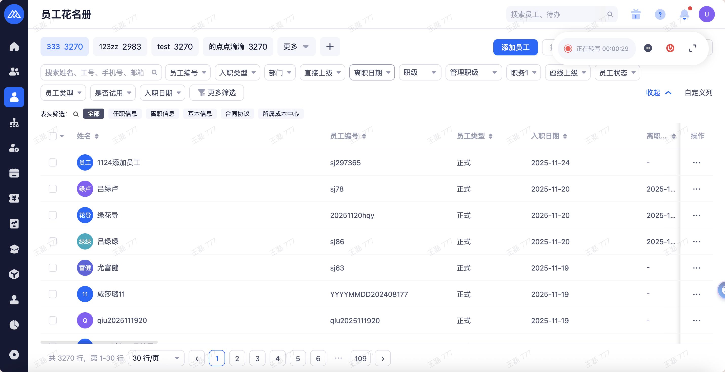Select the checkbox for 尤富健 row

click(x=53, y=267)
